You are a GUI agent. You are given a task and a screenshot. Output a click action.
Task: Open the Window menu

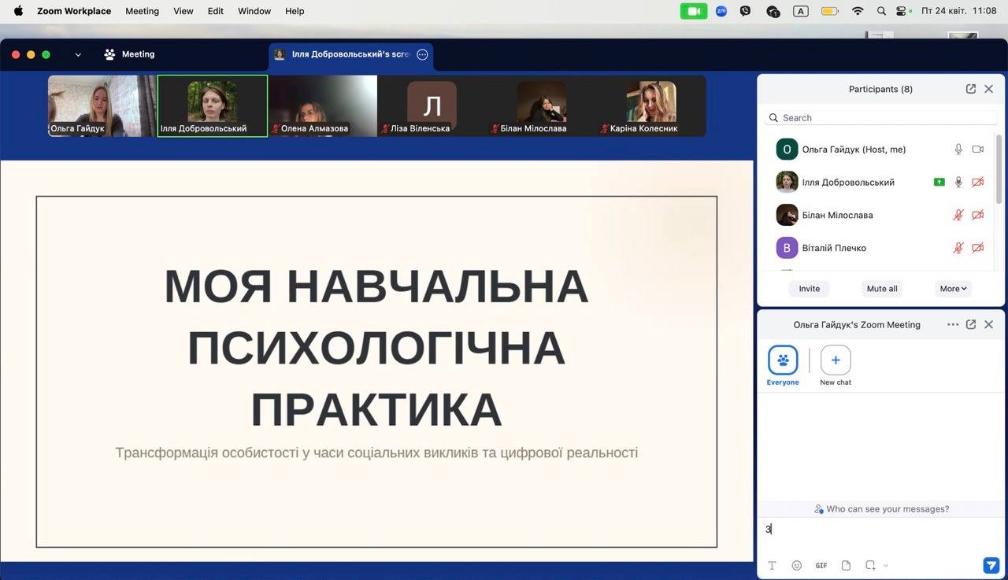(x=254, y=11)
